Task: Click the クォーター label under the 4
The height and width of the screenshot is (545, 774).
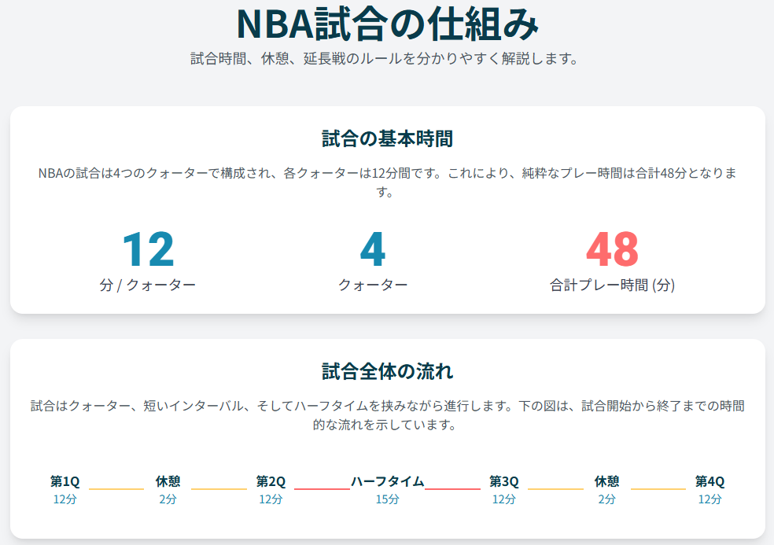Action: pos(373,285)
